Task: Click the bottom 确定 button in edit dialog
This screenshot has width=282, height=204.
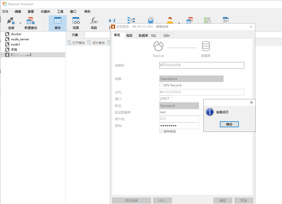Action: tap(223, 200)
